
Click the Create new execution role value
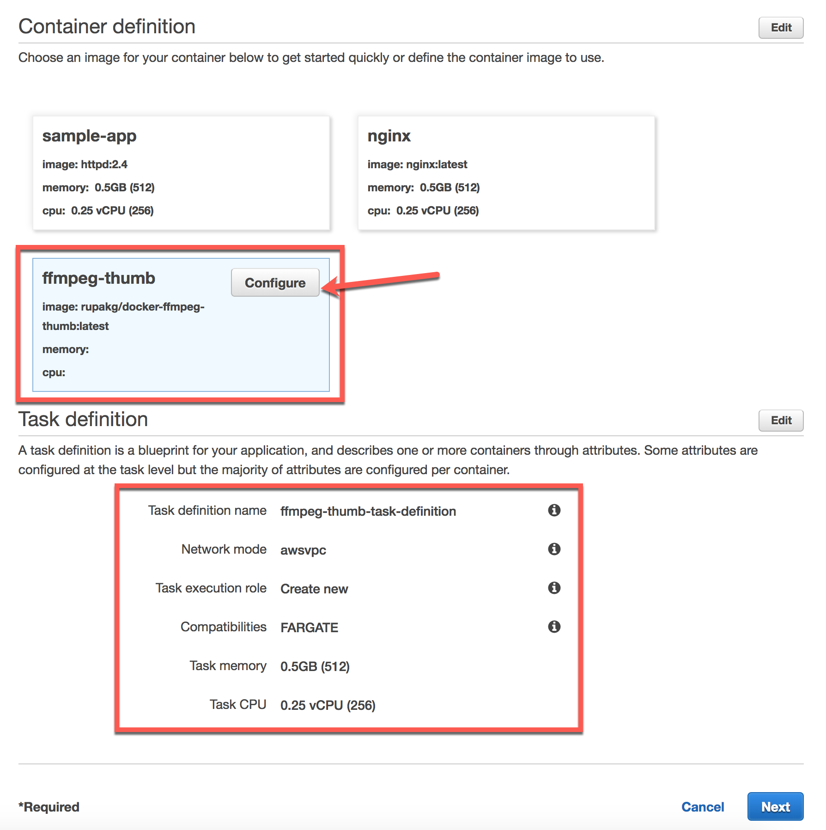(x=314, y=589)
